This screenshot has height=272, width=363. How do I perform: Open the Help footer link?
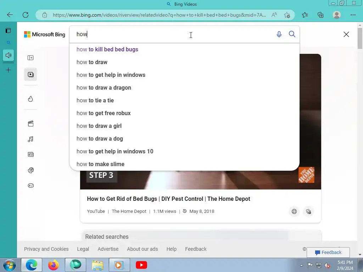(x=171, y=249)
